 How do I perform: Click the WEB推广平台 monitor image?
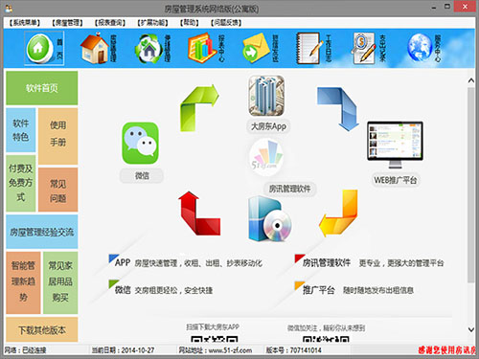(395, 145)
